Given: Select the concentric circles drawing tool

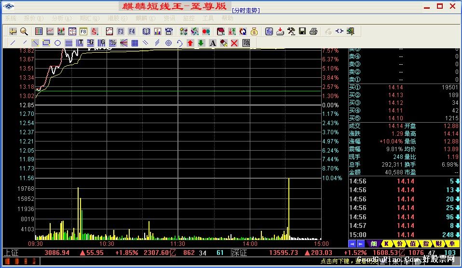Looking at the screenshot, I should 168,43.
